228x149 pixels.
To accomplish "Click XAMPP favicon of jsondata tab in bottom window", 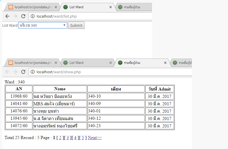I will click(x=11, y=62).
